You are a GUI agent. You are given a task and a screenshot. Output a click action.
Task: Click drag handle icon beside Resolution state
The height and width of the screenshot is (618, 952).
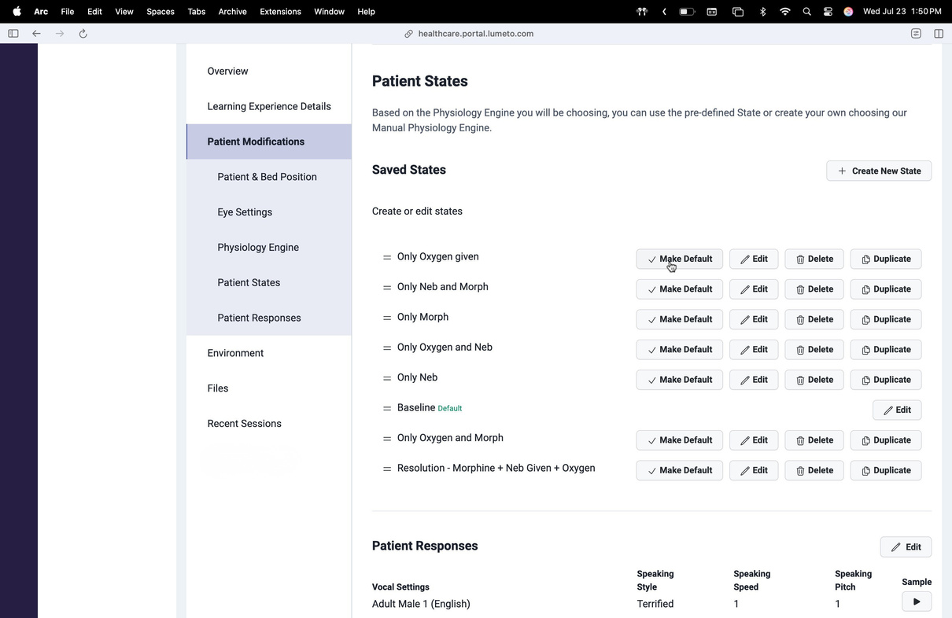[x=387, y=469]
